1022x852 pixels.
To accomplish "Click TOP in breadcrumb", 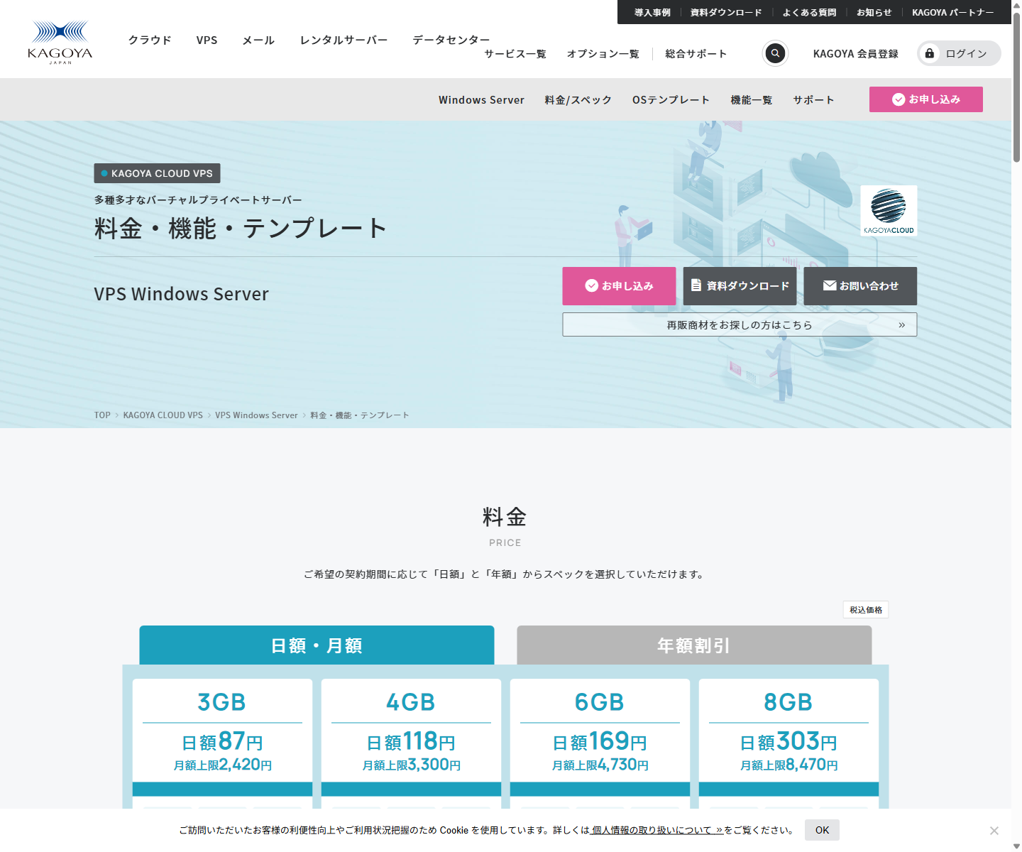I will 102,415.
